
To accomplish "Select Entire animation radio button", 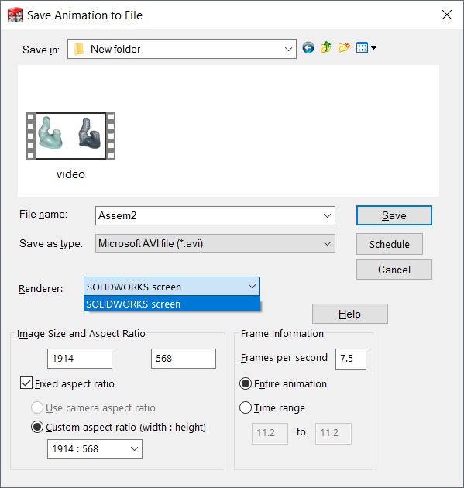I will [246, 383].
